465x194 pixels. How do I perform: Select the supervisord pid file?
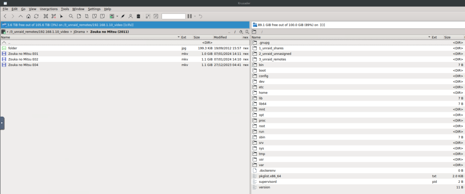pos(358,181)
